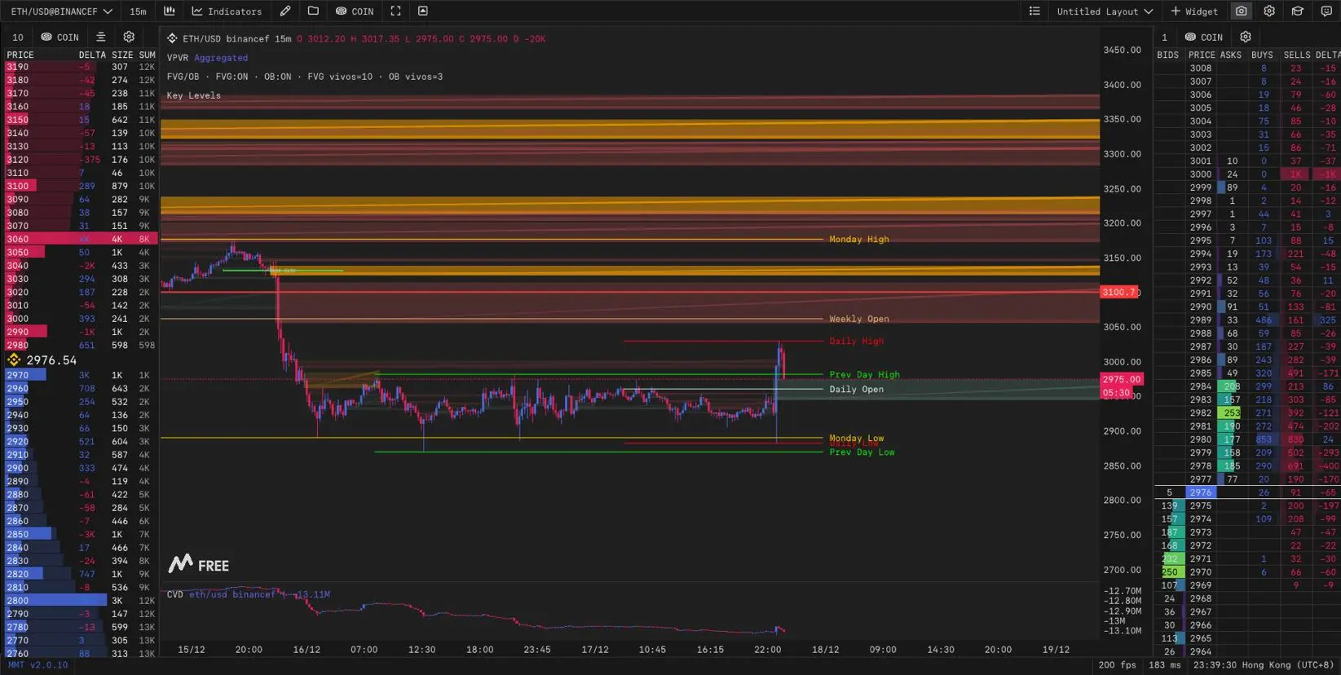Change the 15m timeframe selector
The height and width of the screenshot is (675, 1341).
tap(139, 11)
